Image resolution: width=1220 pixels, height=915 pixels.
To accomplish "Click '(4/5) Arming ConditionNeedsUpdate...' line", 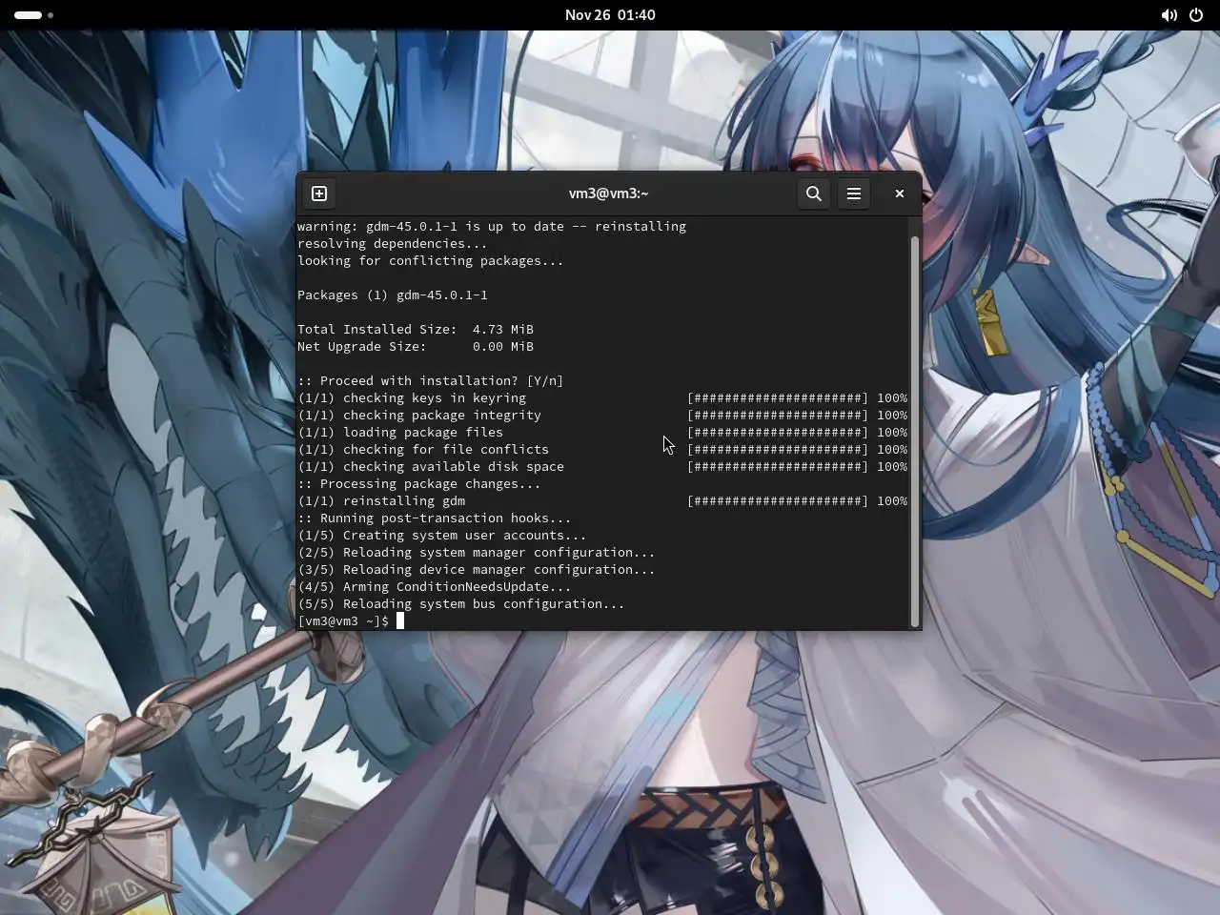I will coord(435,587).
